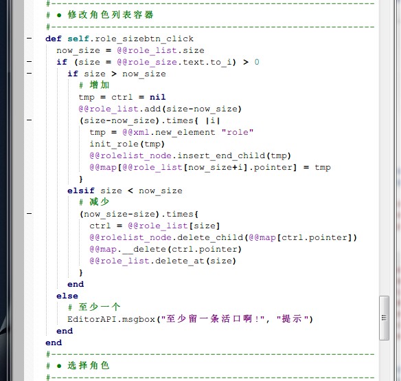The height and width of the screenshot is (381, 401).
Task: Collapse fold at '(now_size-size).times{' line
Action: [30, 214]
